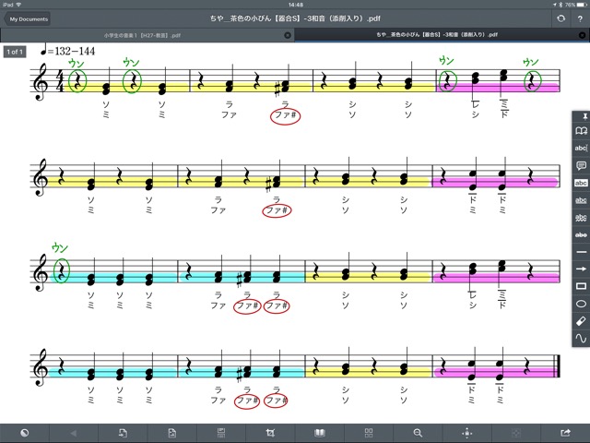Select the eraser tool
Screen dimensions: 590x443
point(581,321)
